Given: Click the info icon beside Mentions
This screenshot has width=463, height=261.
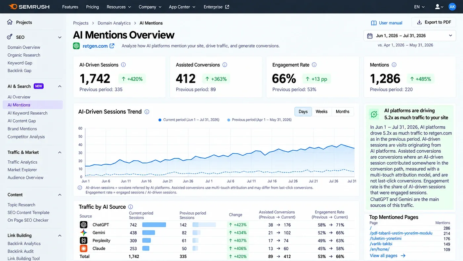Looking at the screenshot, I should (x=394, y=65).
